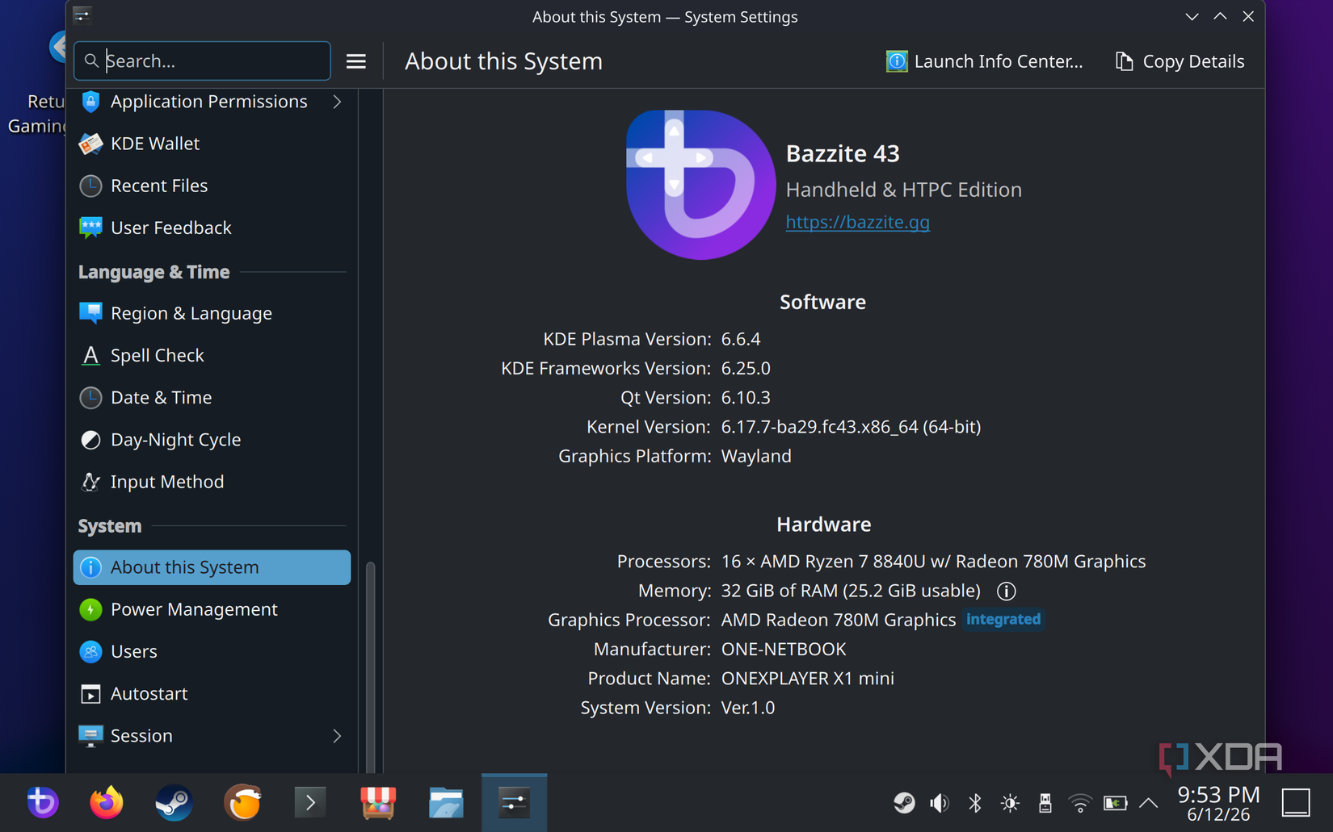
Task: Open the file manager from taskbar
Action: point(446,803)
